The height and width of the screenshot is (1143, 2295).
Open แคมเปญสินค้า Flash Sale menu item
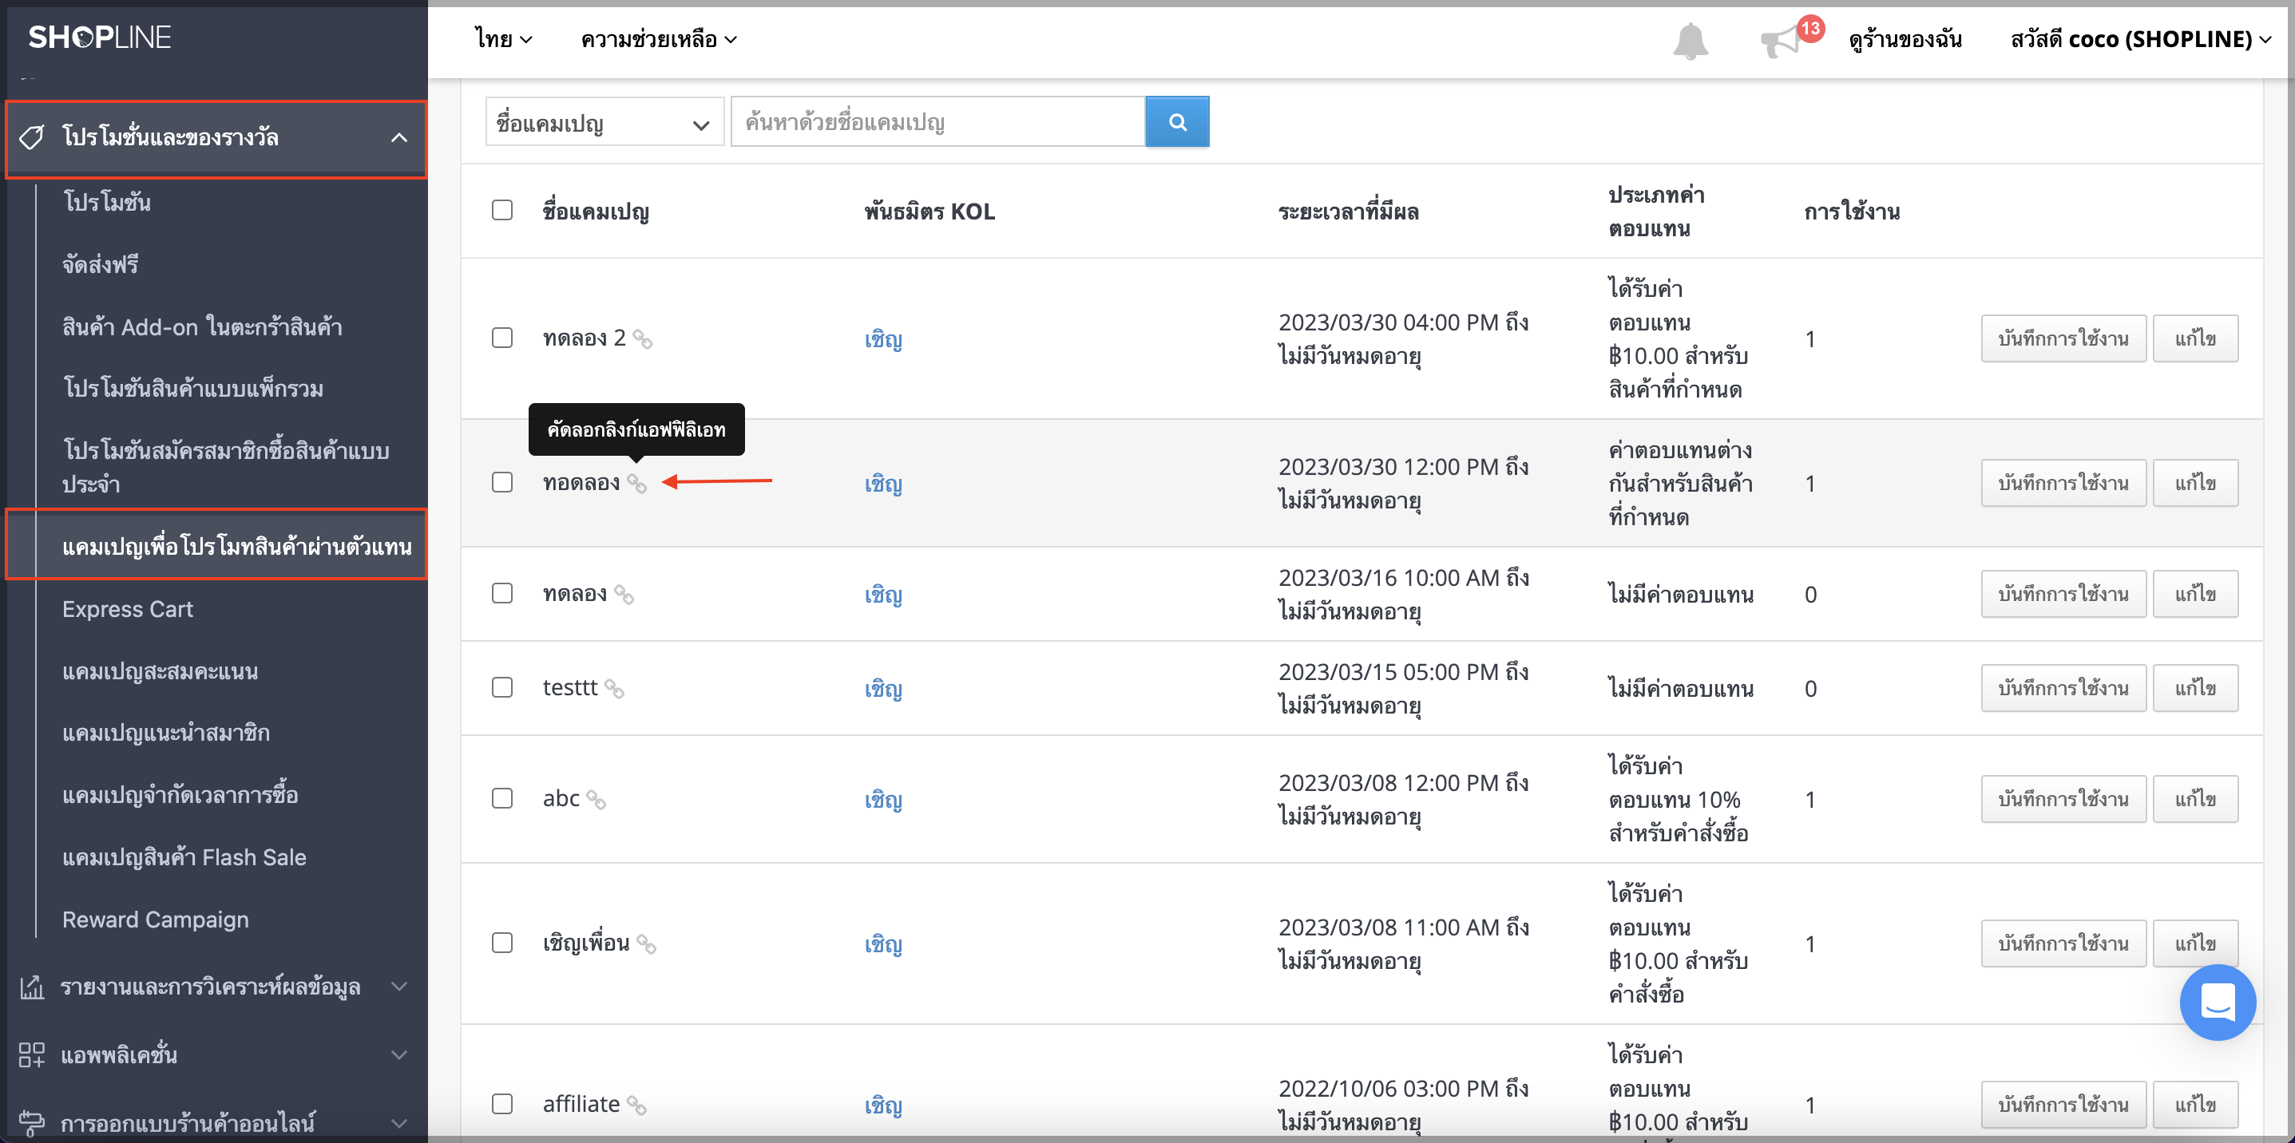point(184,857)
